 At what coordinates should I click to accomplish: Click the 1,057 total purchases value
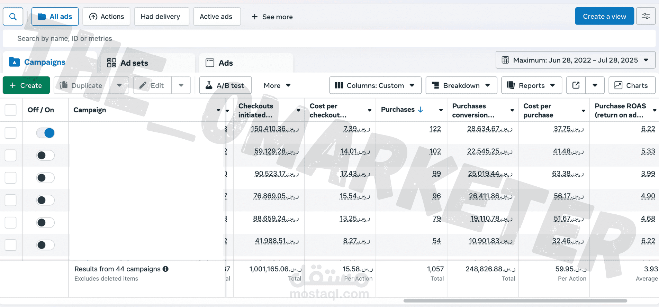(435, 269)
